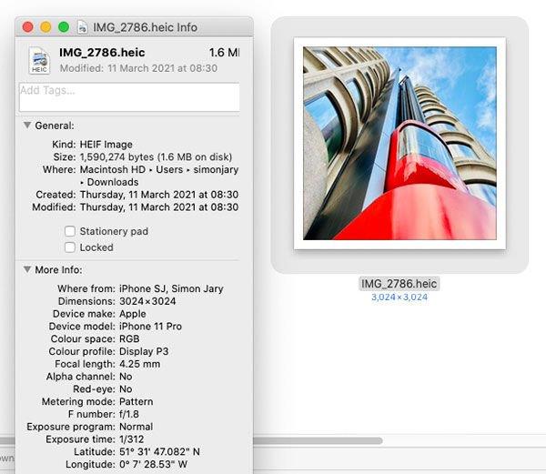This screenshot has height=474, width=546.
Task: Select the Latitude value 51° 31' 47.082" N
Action: click(159, 452)
